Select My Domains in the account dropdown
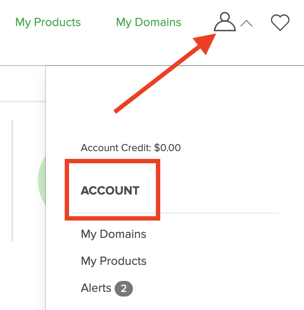 (113, 234)
